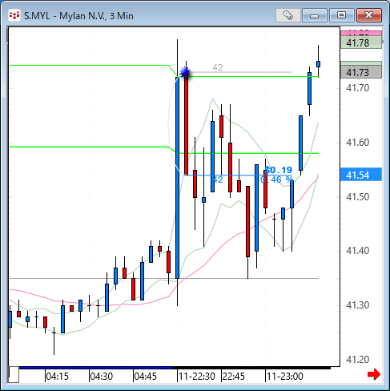Click the S.MYL - Mylan N.V. title text
The width and height of the screenshot is (390, 391).
(x=78, y=16)
